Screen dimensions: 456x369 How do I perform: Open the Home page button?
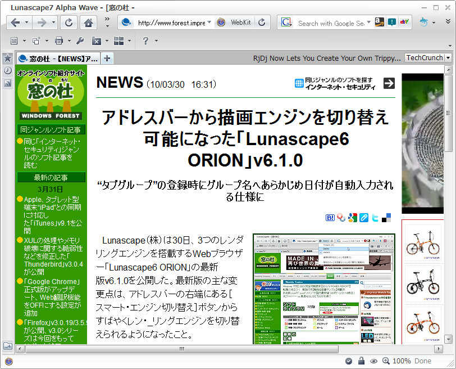(88, 22)
